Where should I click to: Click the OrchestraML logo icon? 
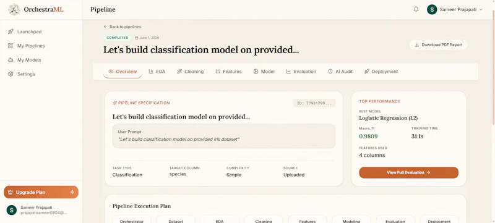pos(14,9)
